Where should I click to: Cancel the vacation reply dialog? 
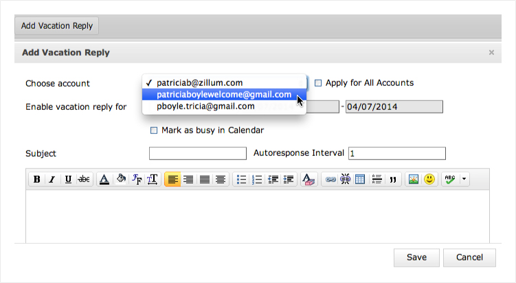[469, 258]
